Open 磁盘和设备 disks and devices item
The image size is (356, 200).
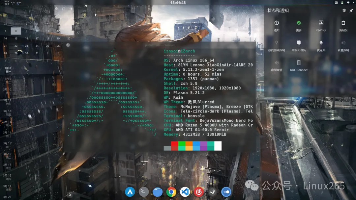(x=299, y=46)
